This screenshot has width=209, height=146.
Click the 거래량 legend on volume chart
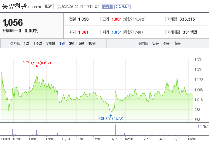(203, 126)
